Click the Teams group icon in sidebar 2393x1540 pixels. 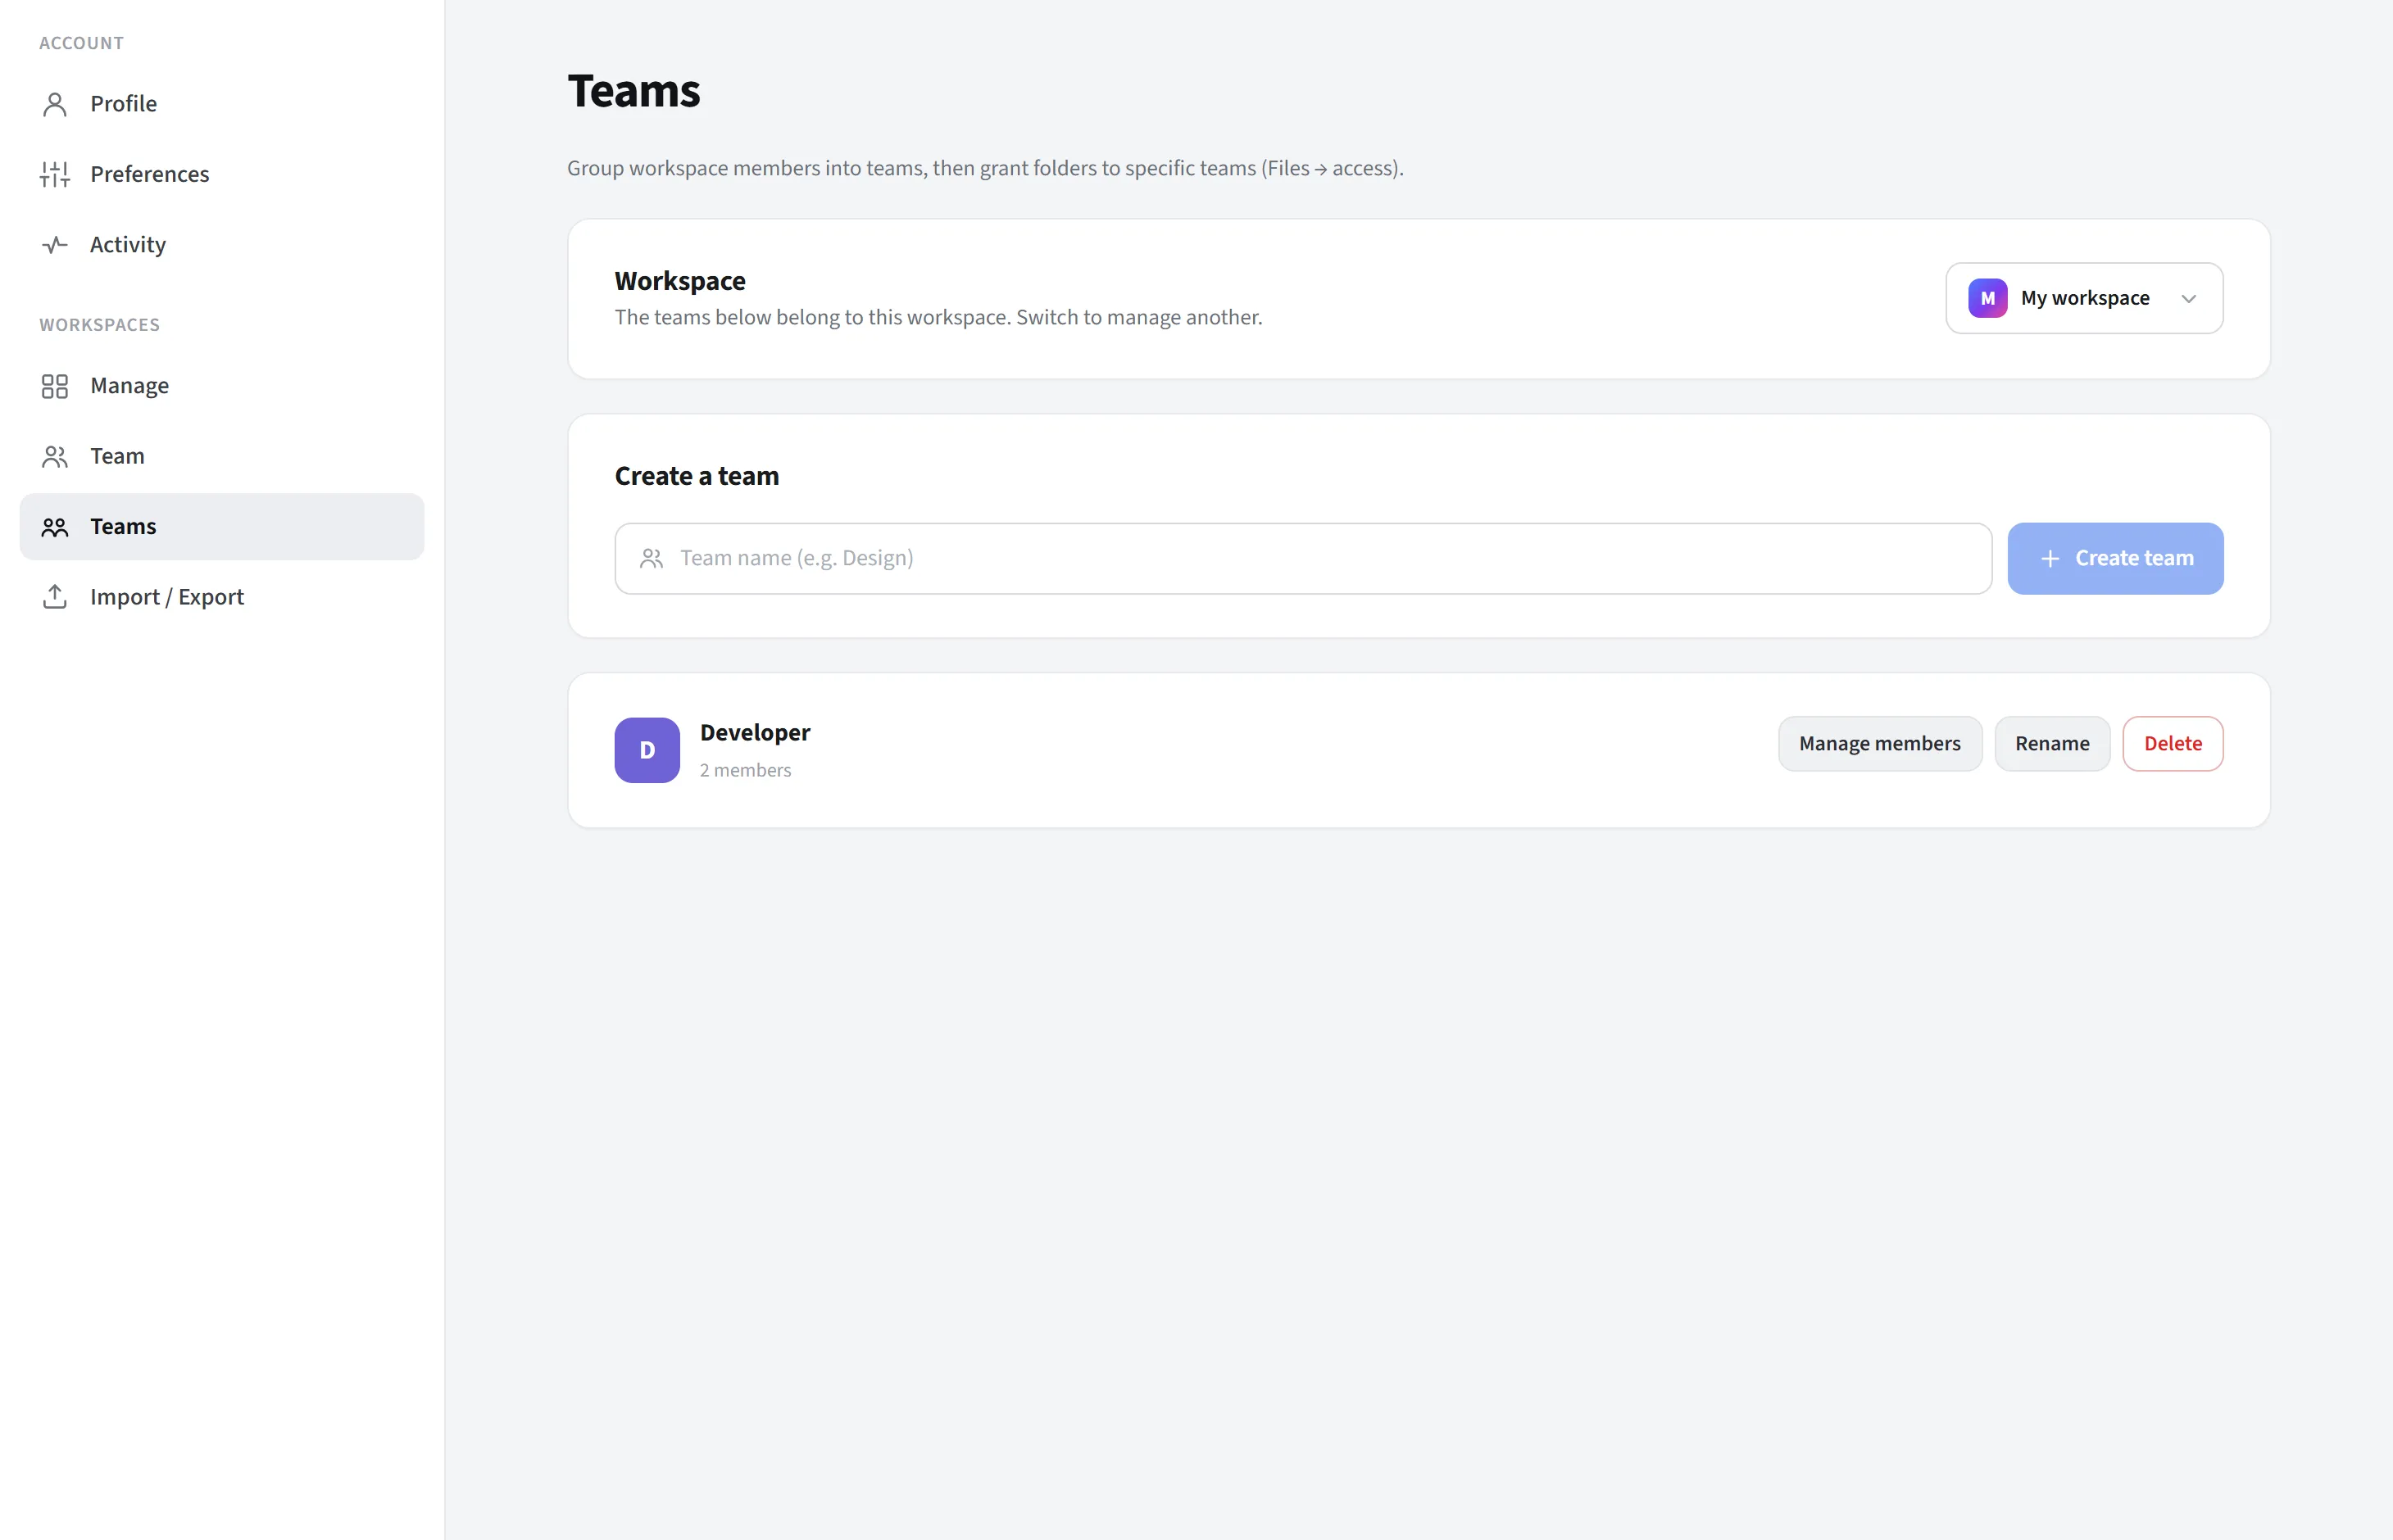point(55,527)
